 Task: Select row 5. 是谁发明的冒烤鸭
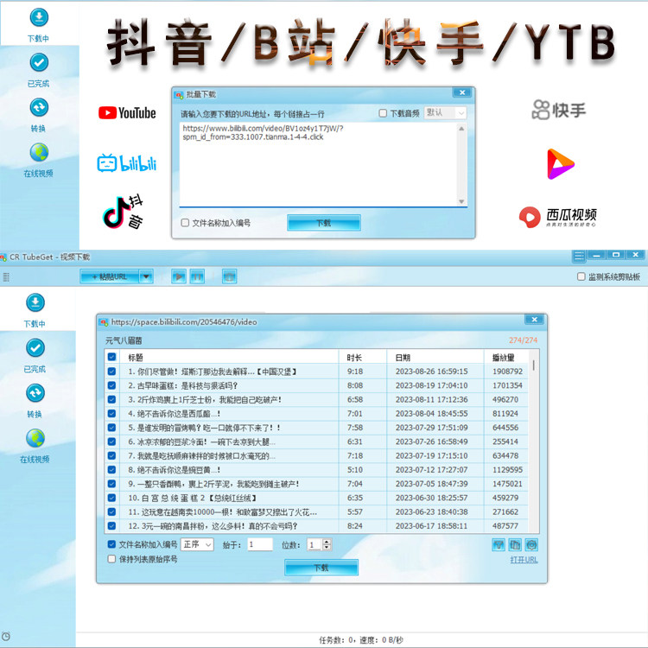coord(317,428)
